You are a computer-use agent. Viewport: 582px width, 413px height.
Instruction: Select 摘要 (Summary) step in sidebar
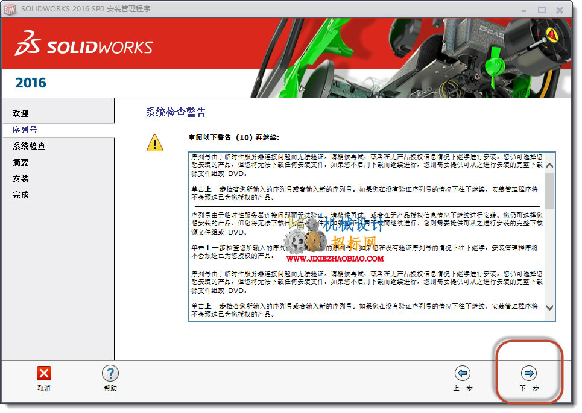point(21,163)
